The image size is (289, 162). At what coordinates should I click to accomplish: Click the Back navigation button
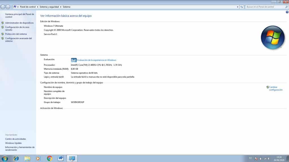3,7
